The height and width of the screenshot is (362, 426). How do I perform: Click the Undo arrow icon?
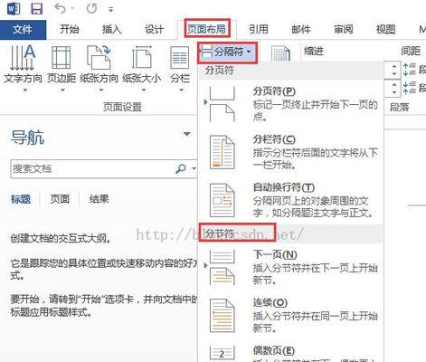(60, 8)
